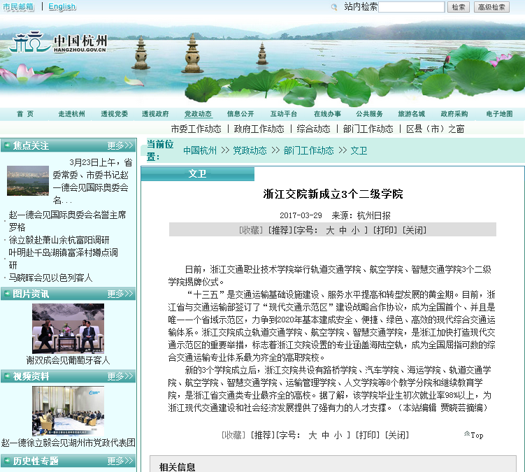
Task: Select 信息公开 navigation item
Action: pos(240,114)
